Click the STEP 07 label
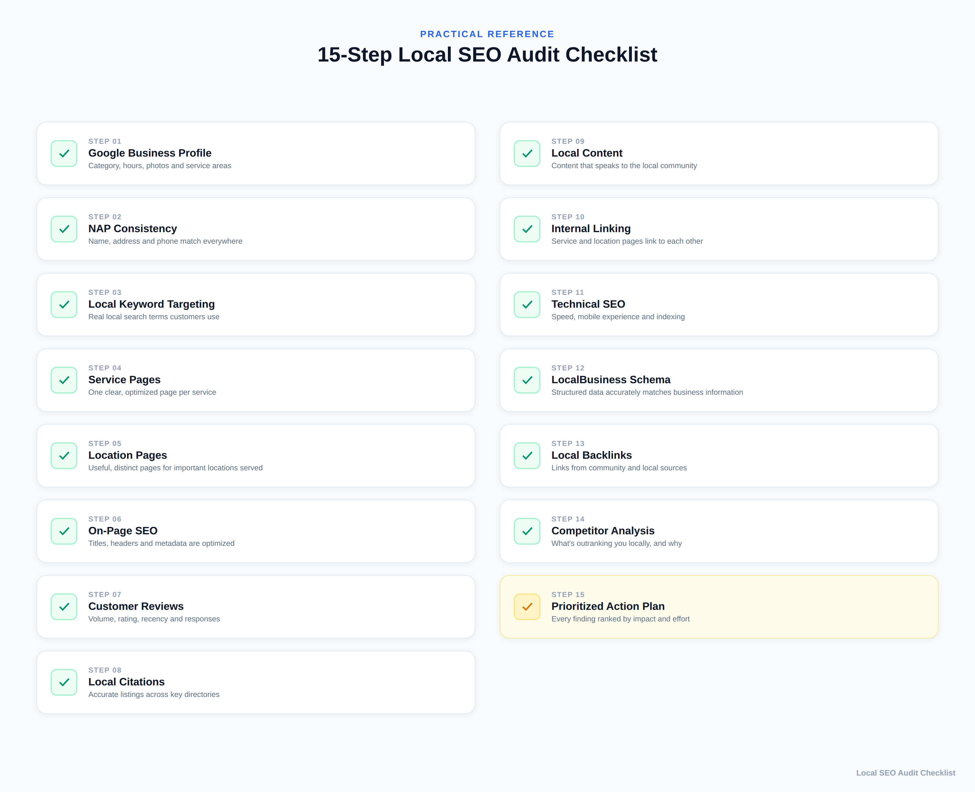The height and width of the screenshot is (792, 975). coord(105,595)
